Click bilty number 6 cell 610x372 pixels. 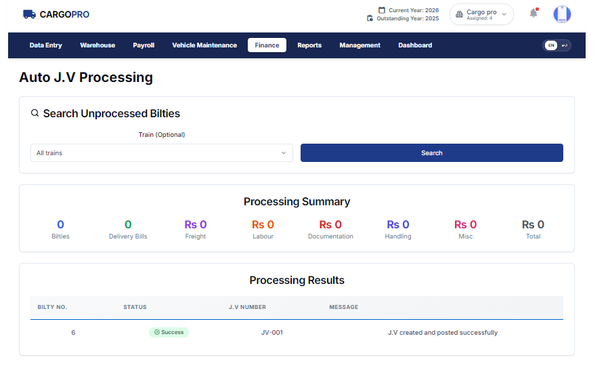[x=73, y=332]
